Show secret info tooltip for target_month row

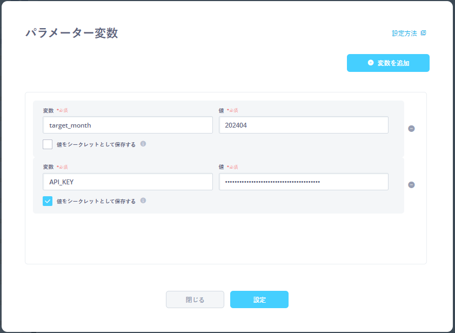coord(143,144)
